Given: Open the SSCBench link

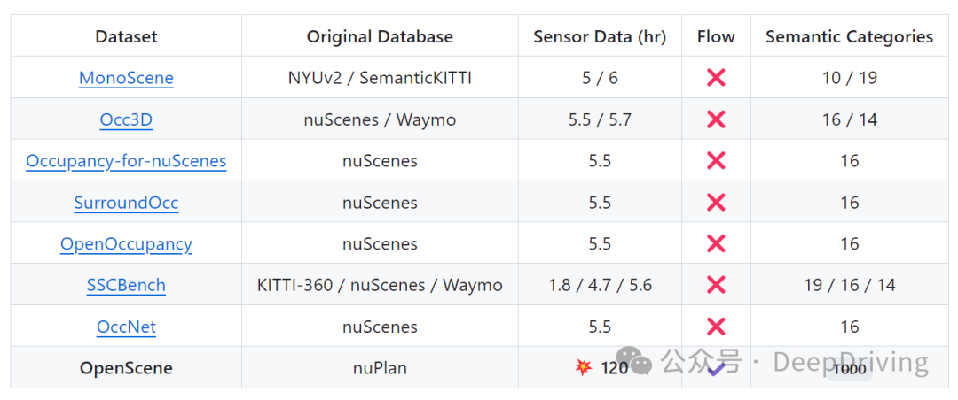Looking at the screenshot, I should pos(126,285).
